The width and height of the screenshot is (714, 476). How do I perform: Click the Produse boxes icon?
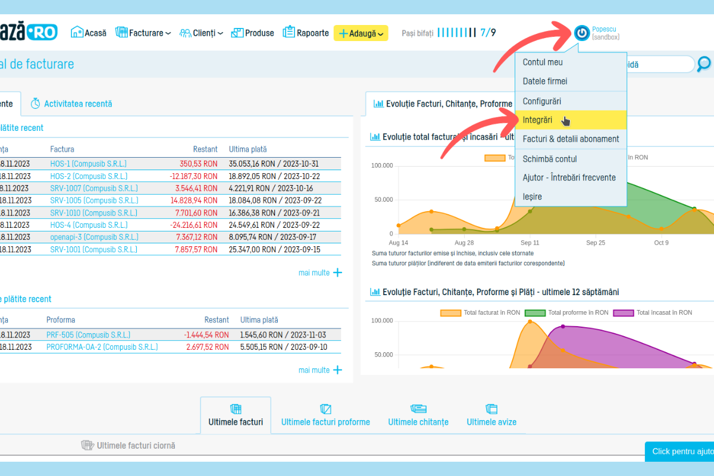pyautogui.click(x=237, y=32)
